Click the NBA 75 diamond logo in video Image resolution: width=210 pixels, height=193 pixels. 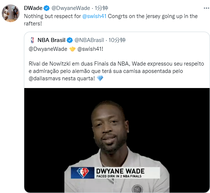click(83, 173)
